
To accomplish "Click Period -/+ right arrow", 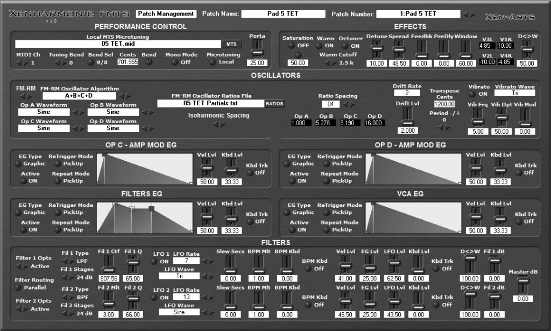I will pos(448,127).
